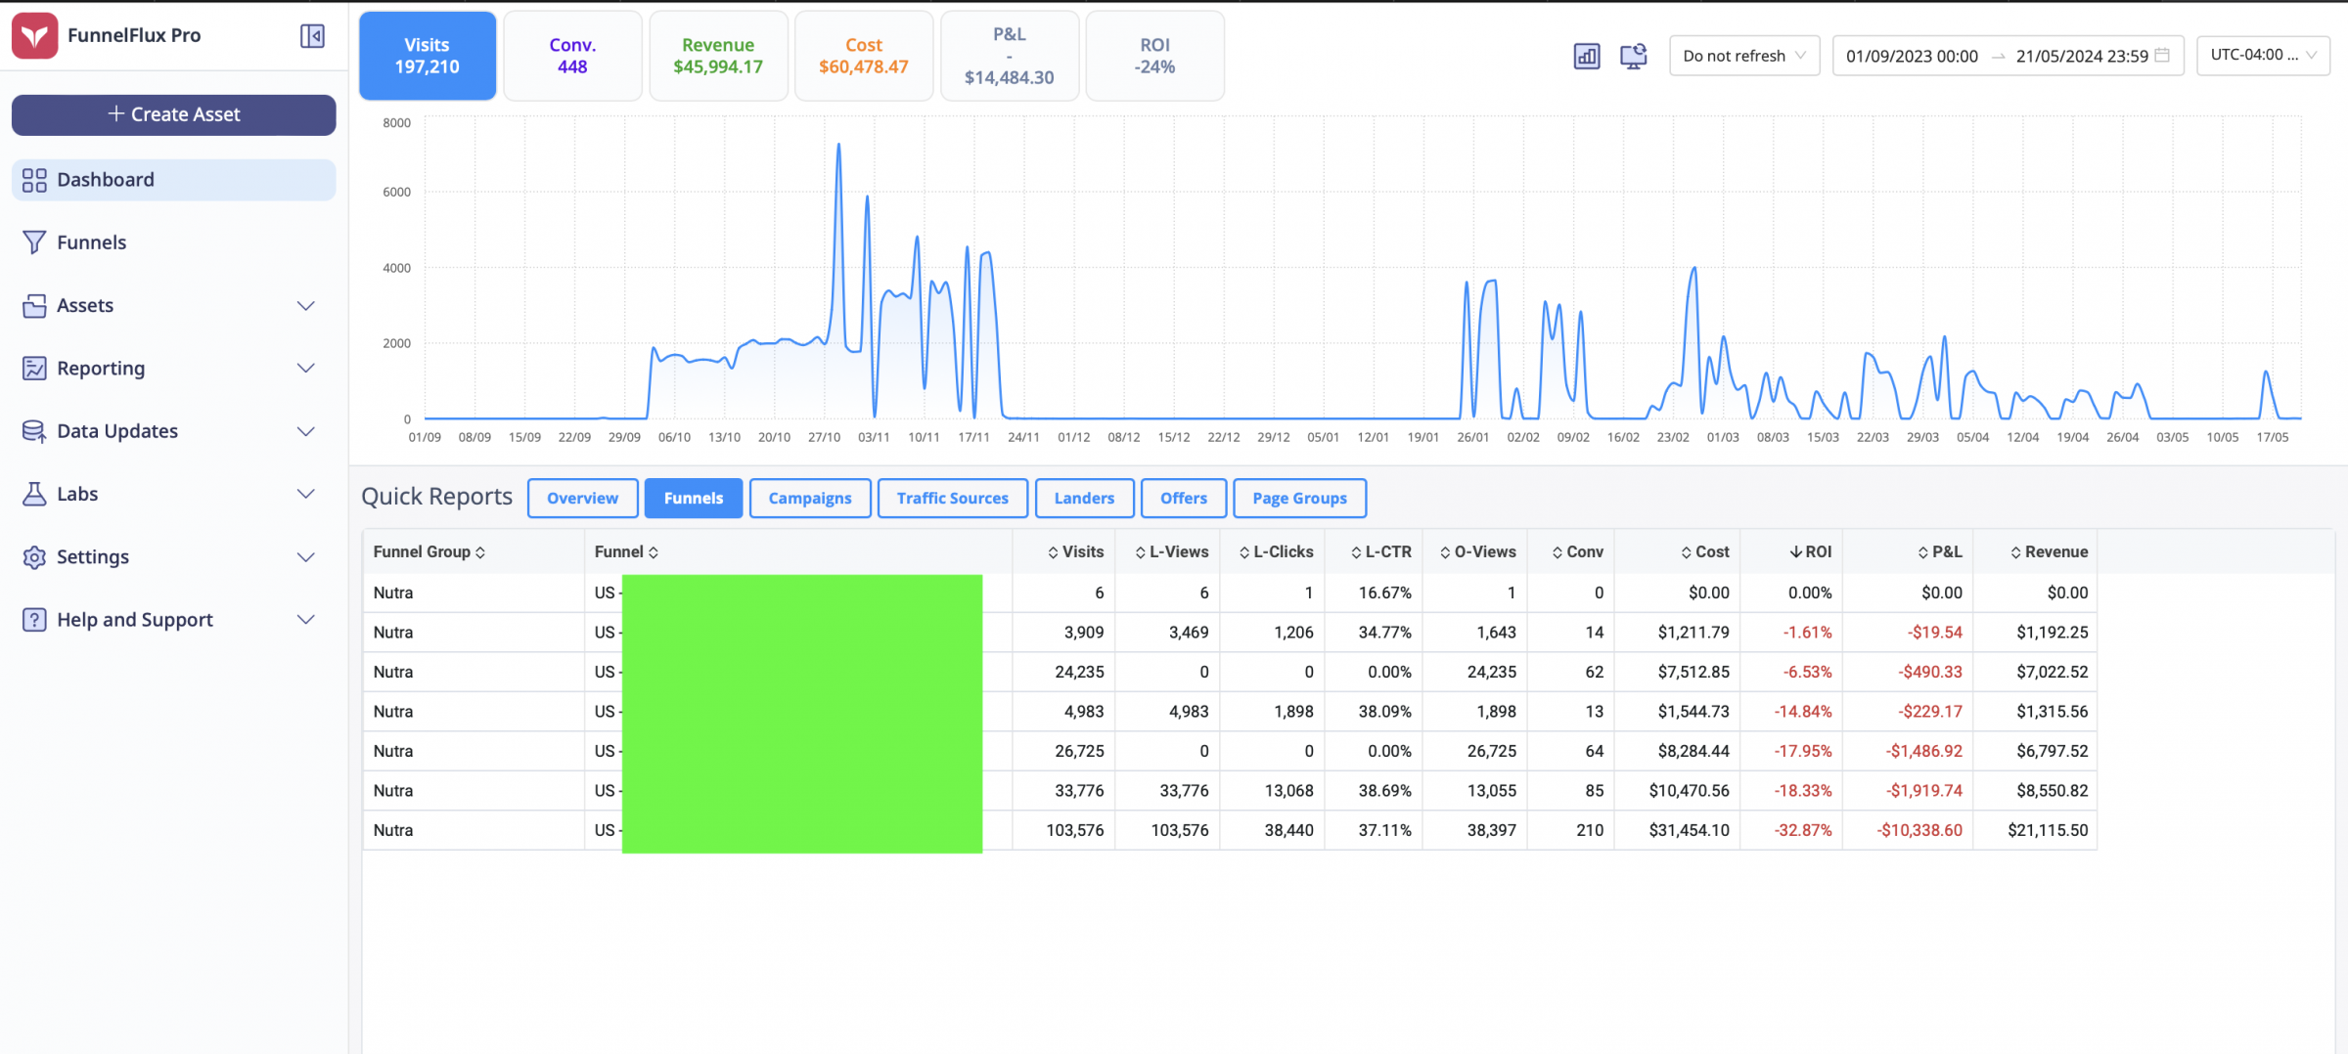Viewport: 2348px width, 1054px height.
Task: Open the Overview quick report tab
Action: pyautogui.click(x=583, y=499)
